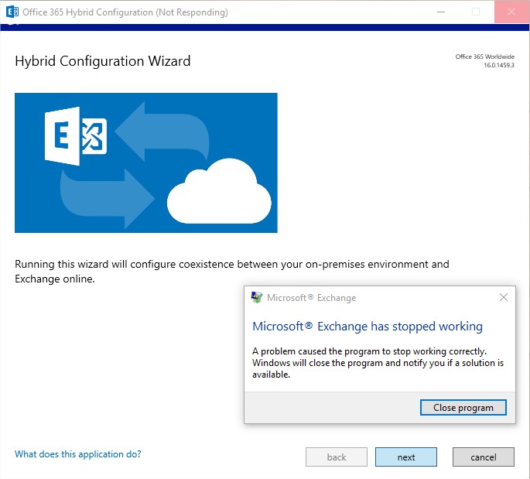
Task: Close the Microsoft Exchange error dialog with X
Action: [503, 297]
